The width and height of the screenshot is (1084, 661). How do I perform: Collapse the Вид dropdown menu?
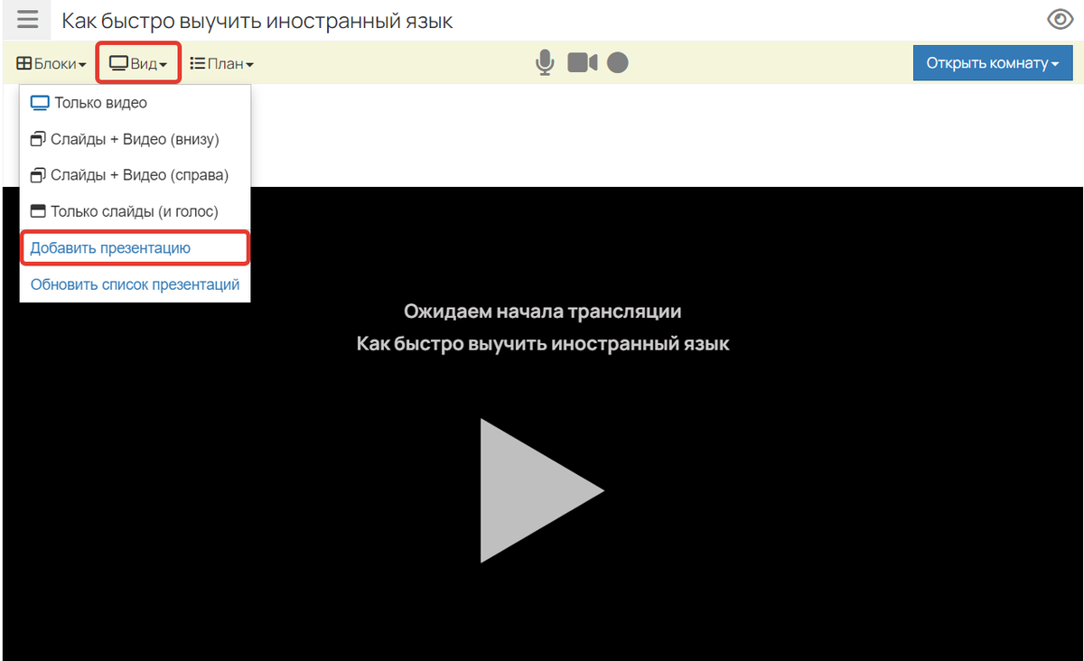[138, 64]
